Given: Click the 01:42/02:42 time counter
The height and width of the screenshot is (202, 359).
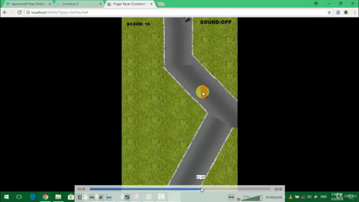Looking at the screenshot, I should pyautogui.click(x=274, y=197).
